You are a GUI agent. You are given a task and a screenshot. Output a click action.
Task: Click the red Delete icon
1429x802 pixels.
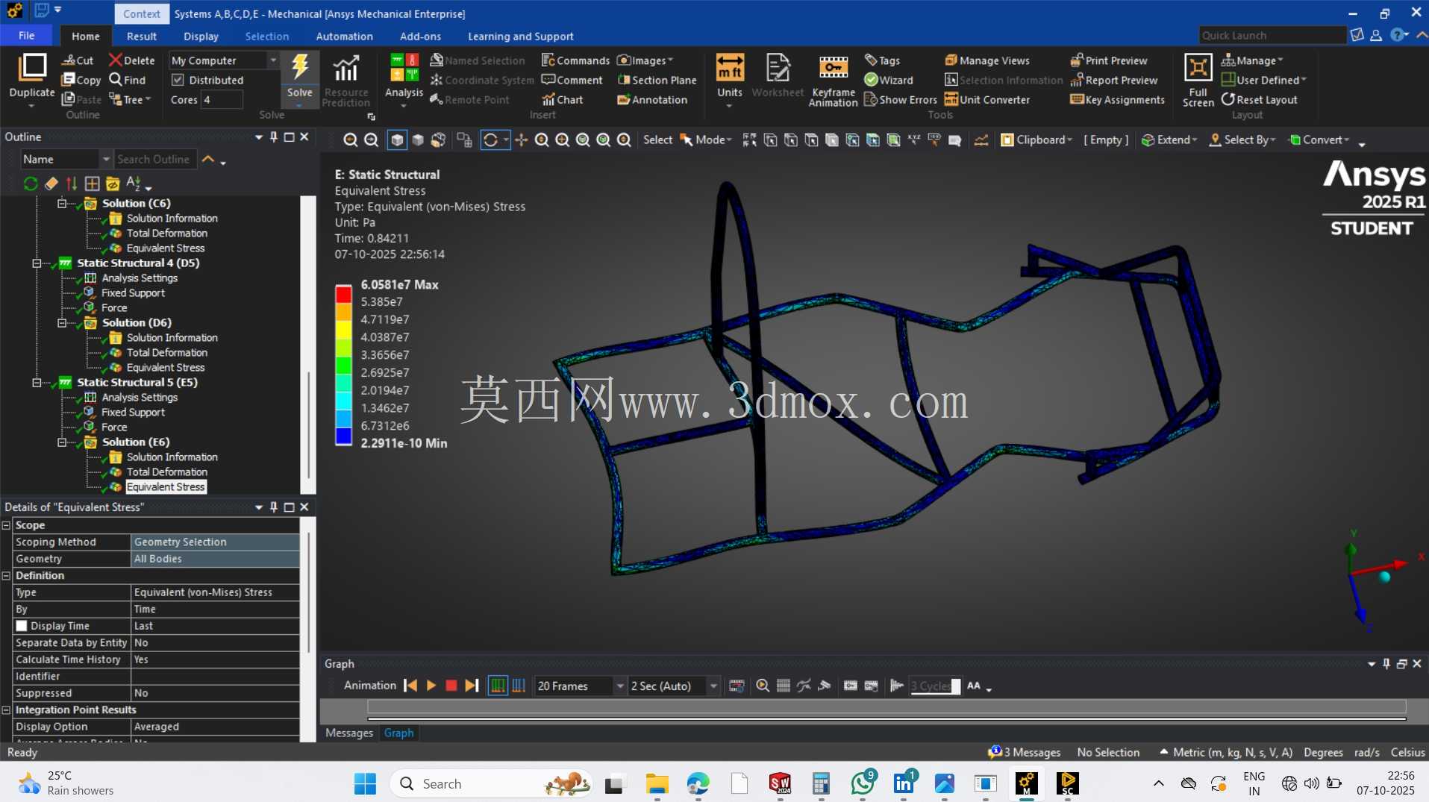[x=115, y=60]
